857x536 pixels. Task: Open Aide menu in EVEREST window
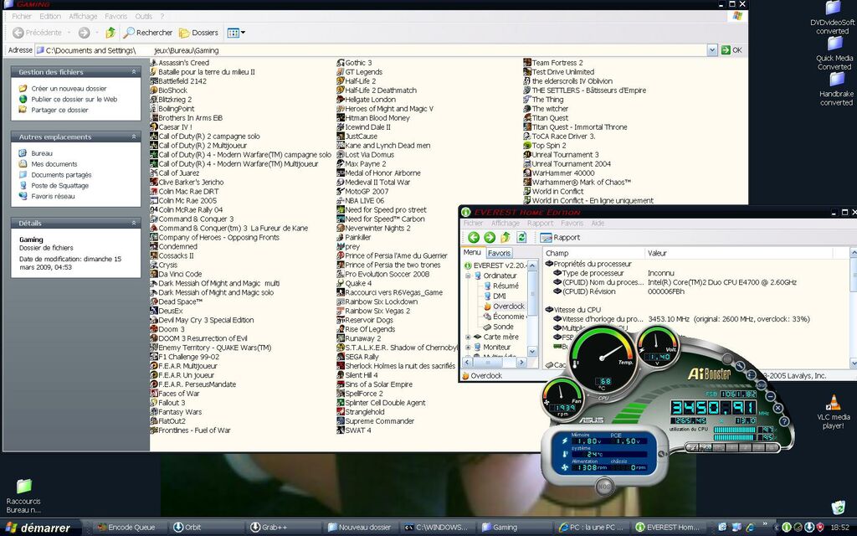coord(598,223)
